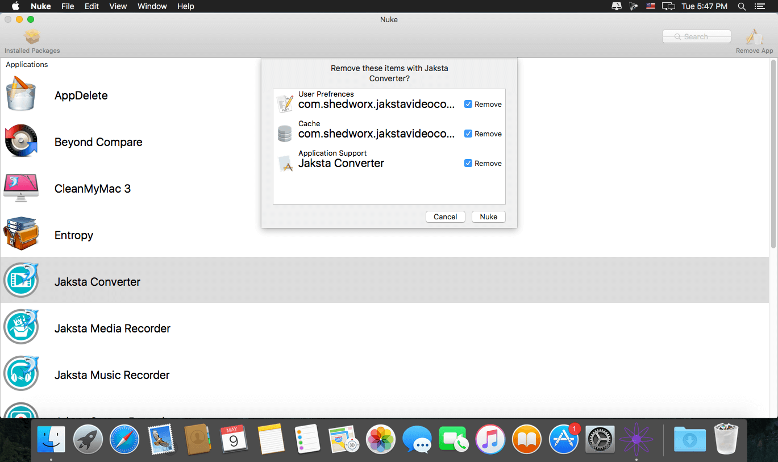
Task: Open iTunes music note icon in Dock
Action: click(x=490, y=439)
